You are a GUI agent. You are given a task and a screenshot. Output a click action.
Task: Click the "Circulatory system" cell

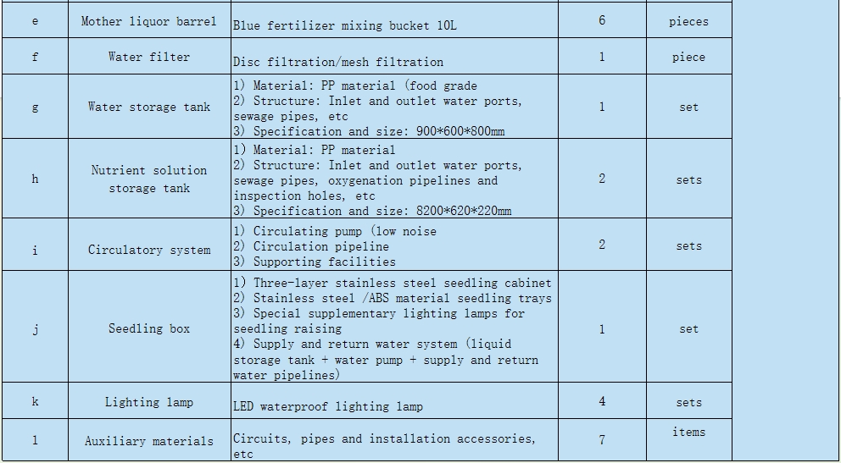[149, 250]
